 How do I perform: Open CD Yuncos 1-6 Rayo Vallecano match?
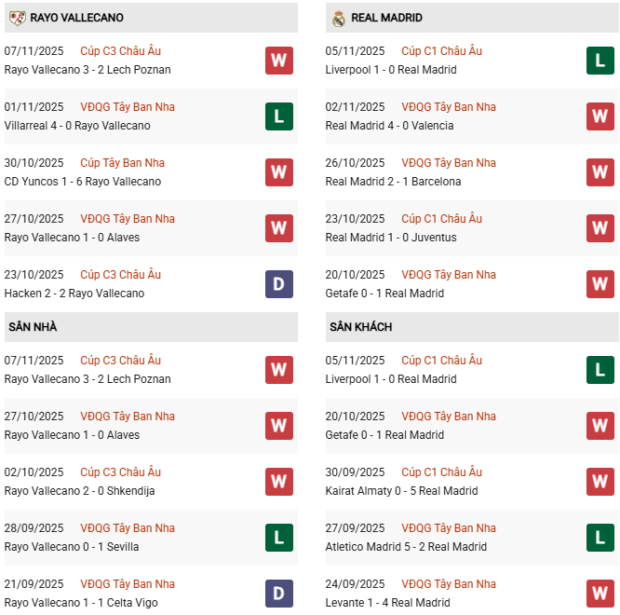point(83,182)
